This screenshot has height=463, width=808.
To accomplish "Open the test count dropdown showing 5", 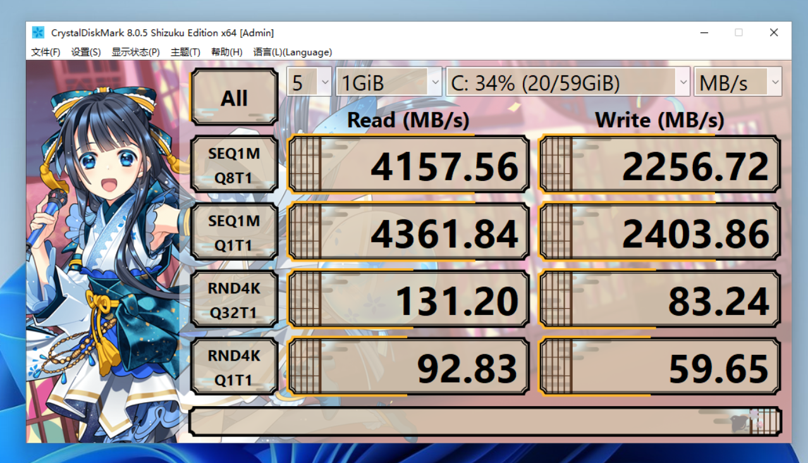I will [x=309, y=82].
